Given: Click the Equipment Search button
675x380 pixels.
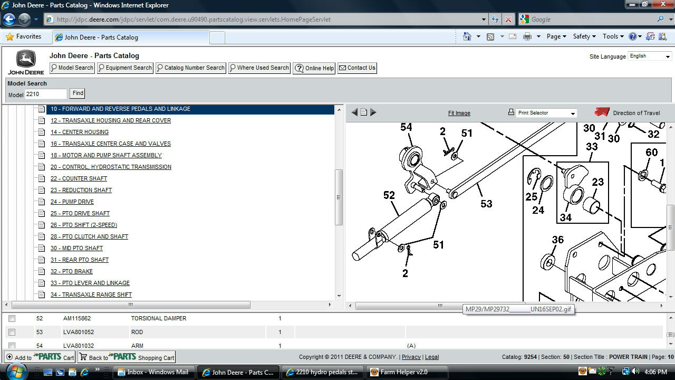Looking at the screenshot, I should coord(125,68).
